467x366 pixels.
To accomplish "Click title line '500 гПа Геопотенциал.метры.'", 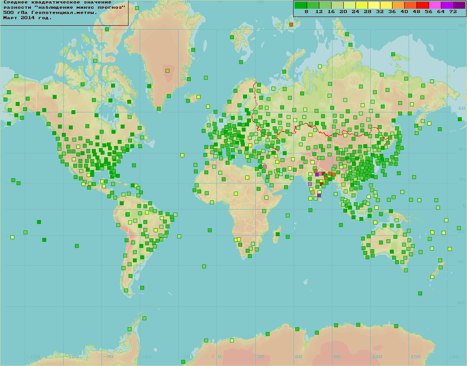I will pos(51,13).
